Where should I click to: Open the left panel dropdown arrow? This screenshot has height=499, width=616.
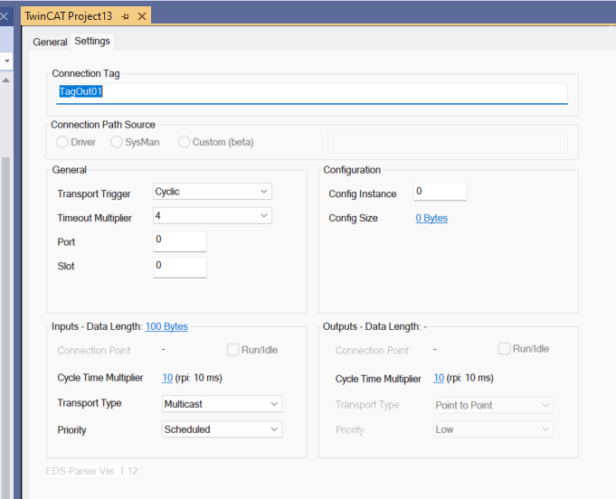click(x=6, y=61)
